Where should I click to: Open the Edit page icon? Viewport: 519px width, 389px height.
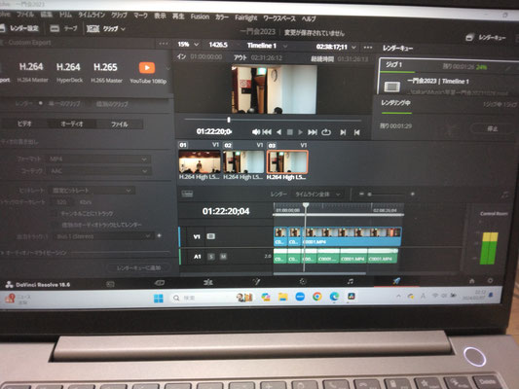click(207, 282)
